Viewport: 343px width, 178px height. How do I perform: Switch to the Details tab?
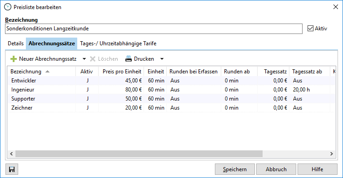(15, 43)
